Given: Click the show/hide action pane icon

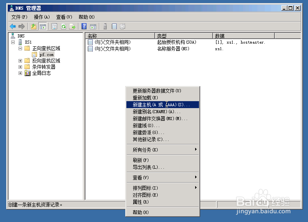Looking at the screenshot, I should click(93, 26).
